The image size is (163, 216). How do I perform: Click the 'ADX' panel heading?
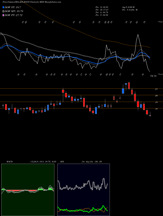[x=62, y=162]
